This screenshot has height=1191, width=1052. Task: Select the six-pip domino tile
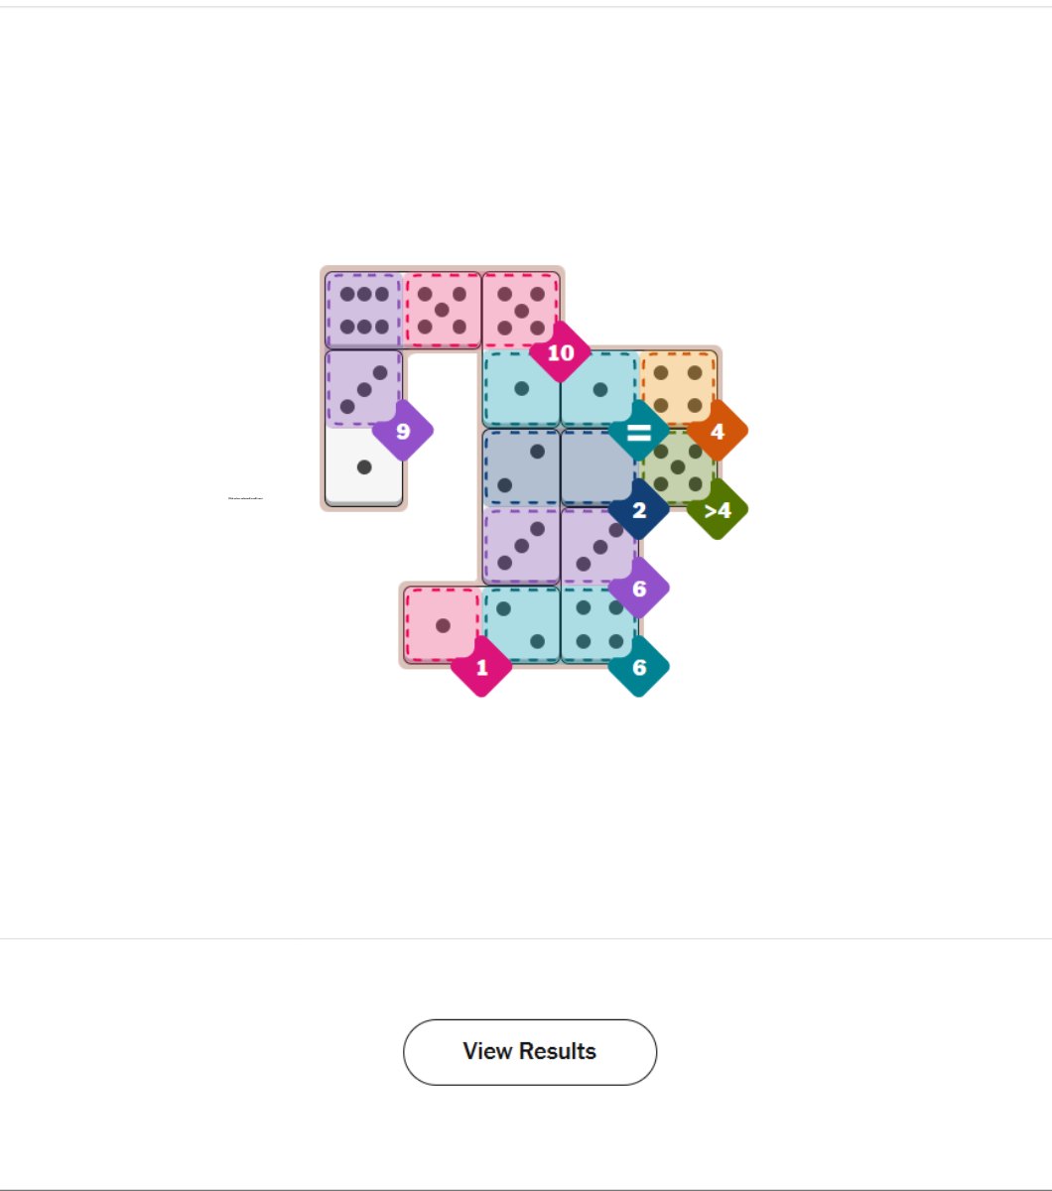[364, 310]
